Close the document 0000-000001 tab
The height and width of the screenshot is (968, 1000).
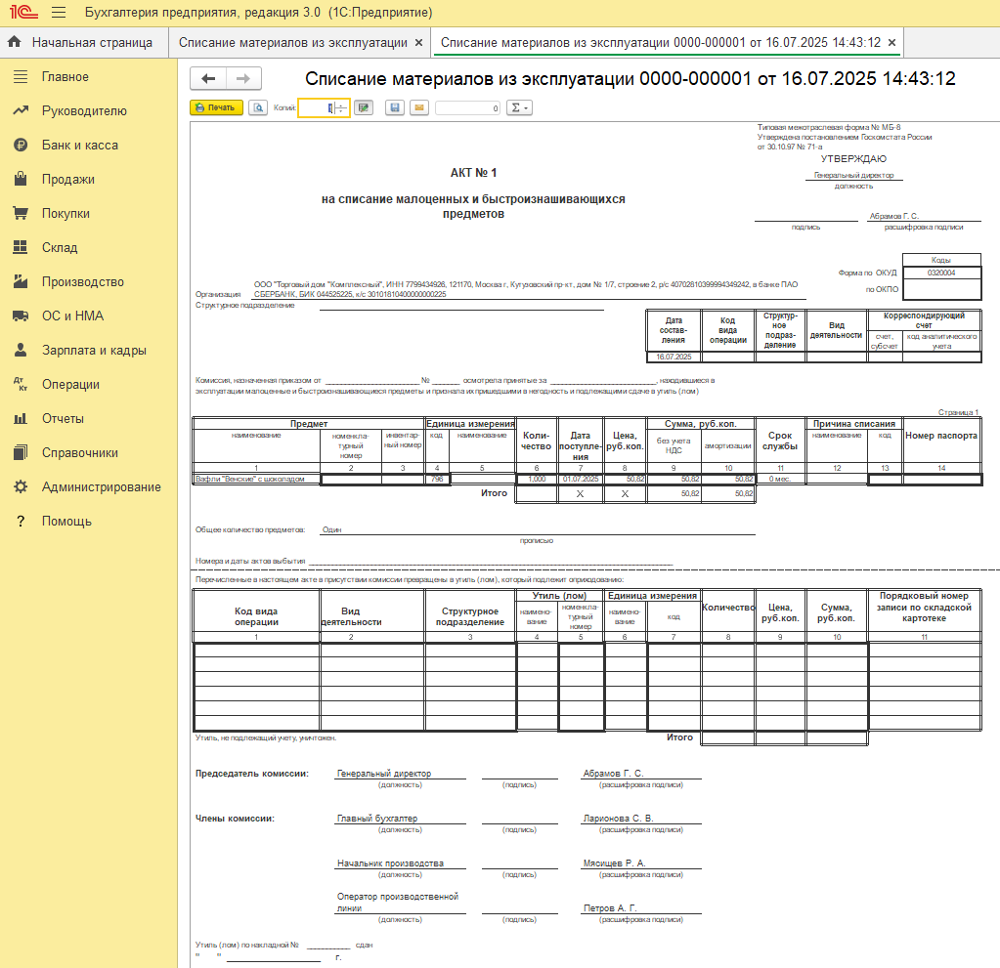[892, 43]
